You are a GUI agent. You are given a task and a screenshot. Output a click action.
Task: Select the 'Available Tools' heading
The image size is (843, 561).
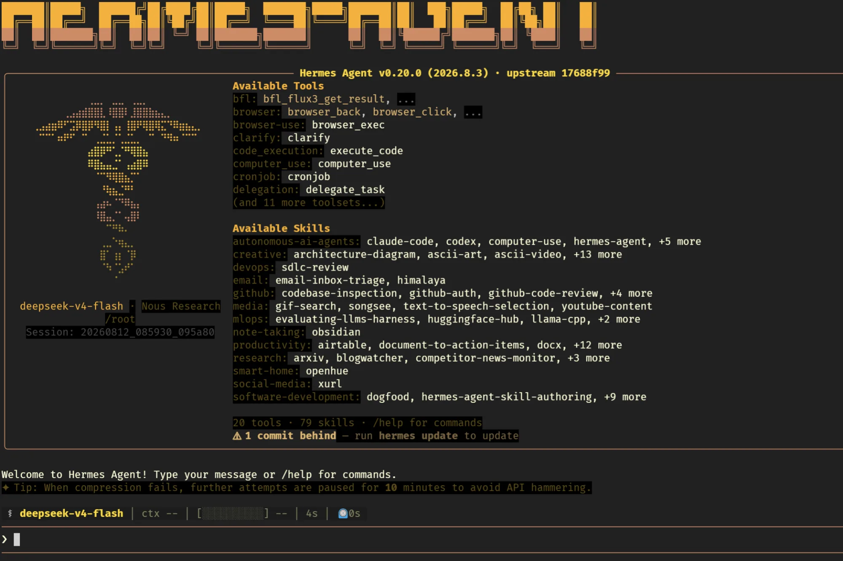(x=278, y=86)
